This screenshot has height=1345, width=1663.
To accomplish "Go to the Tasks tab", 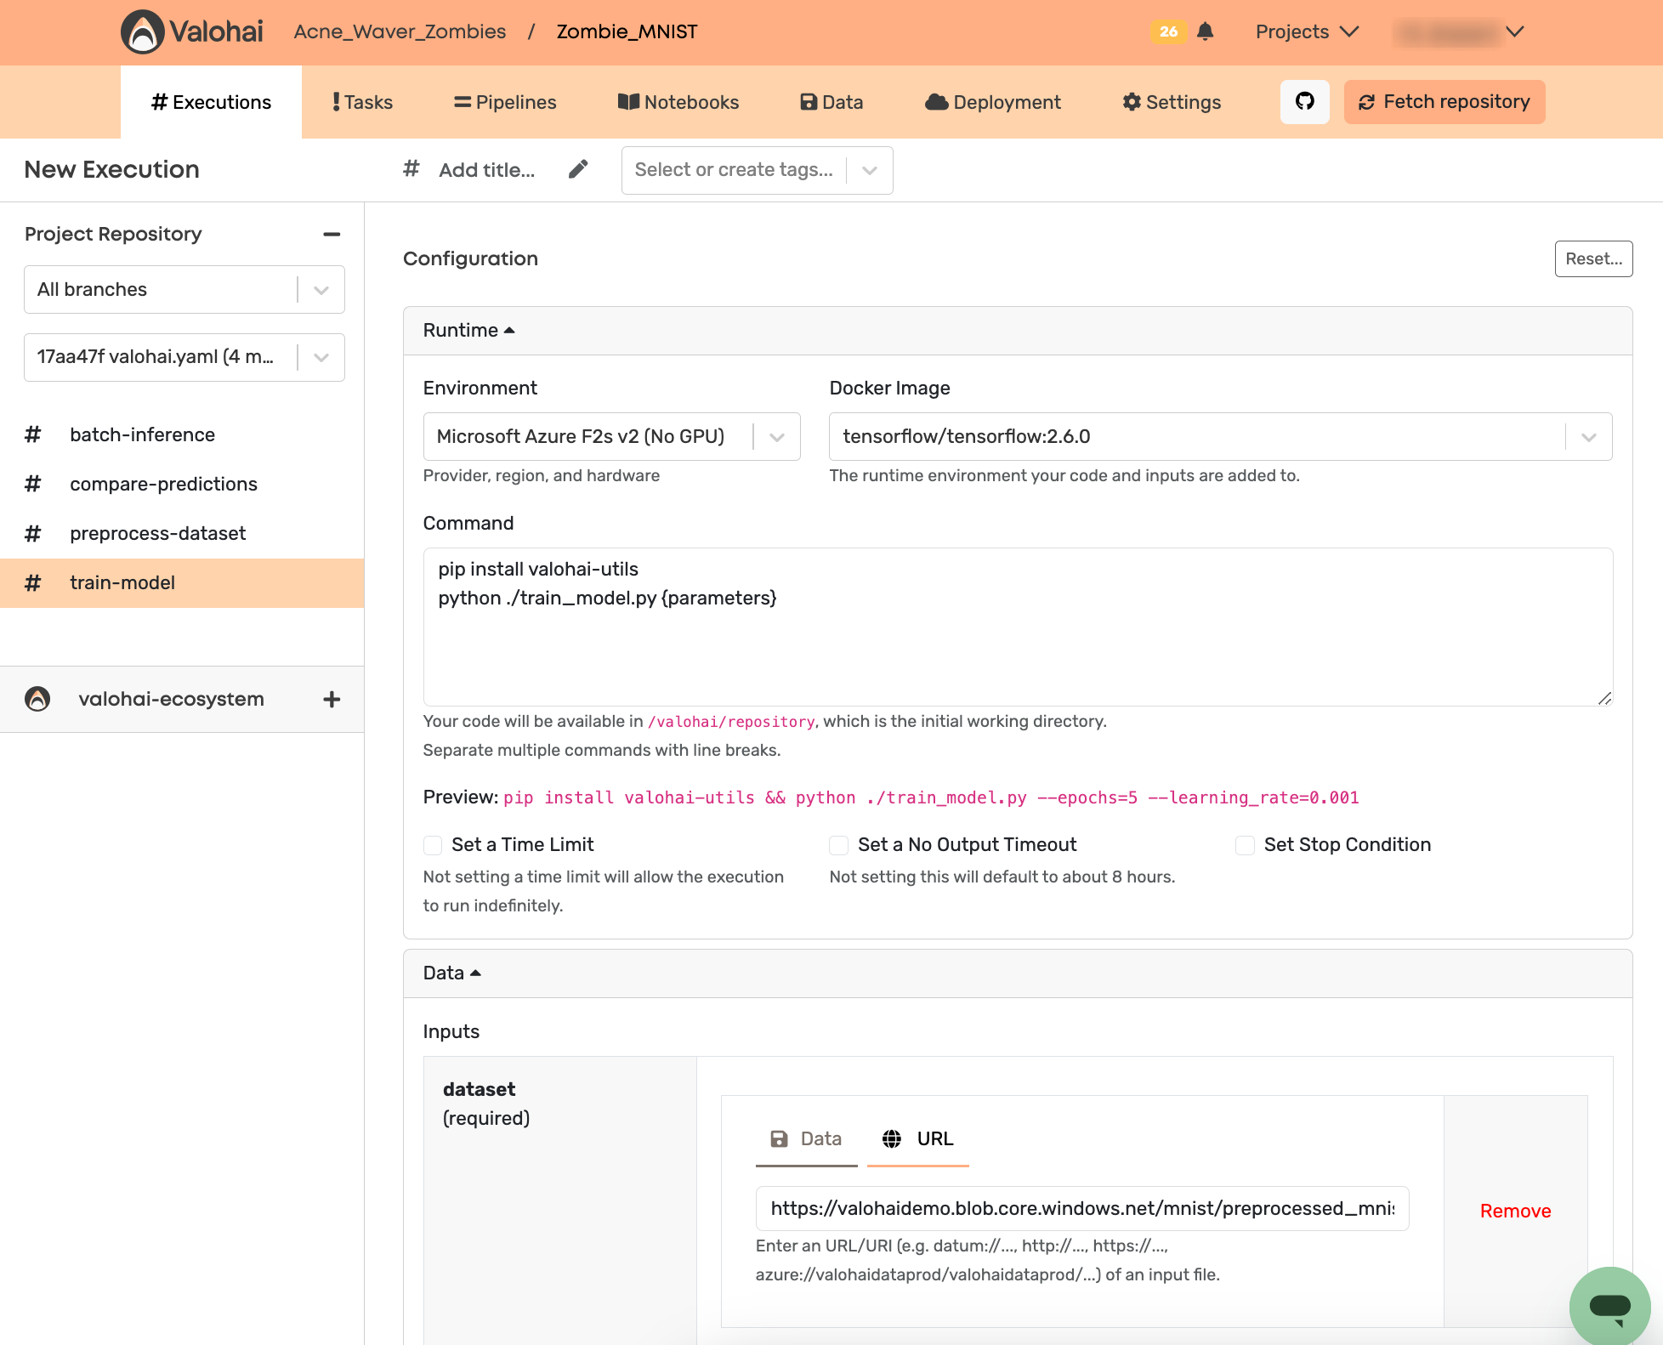I will tap(362, 102).
